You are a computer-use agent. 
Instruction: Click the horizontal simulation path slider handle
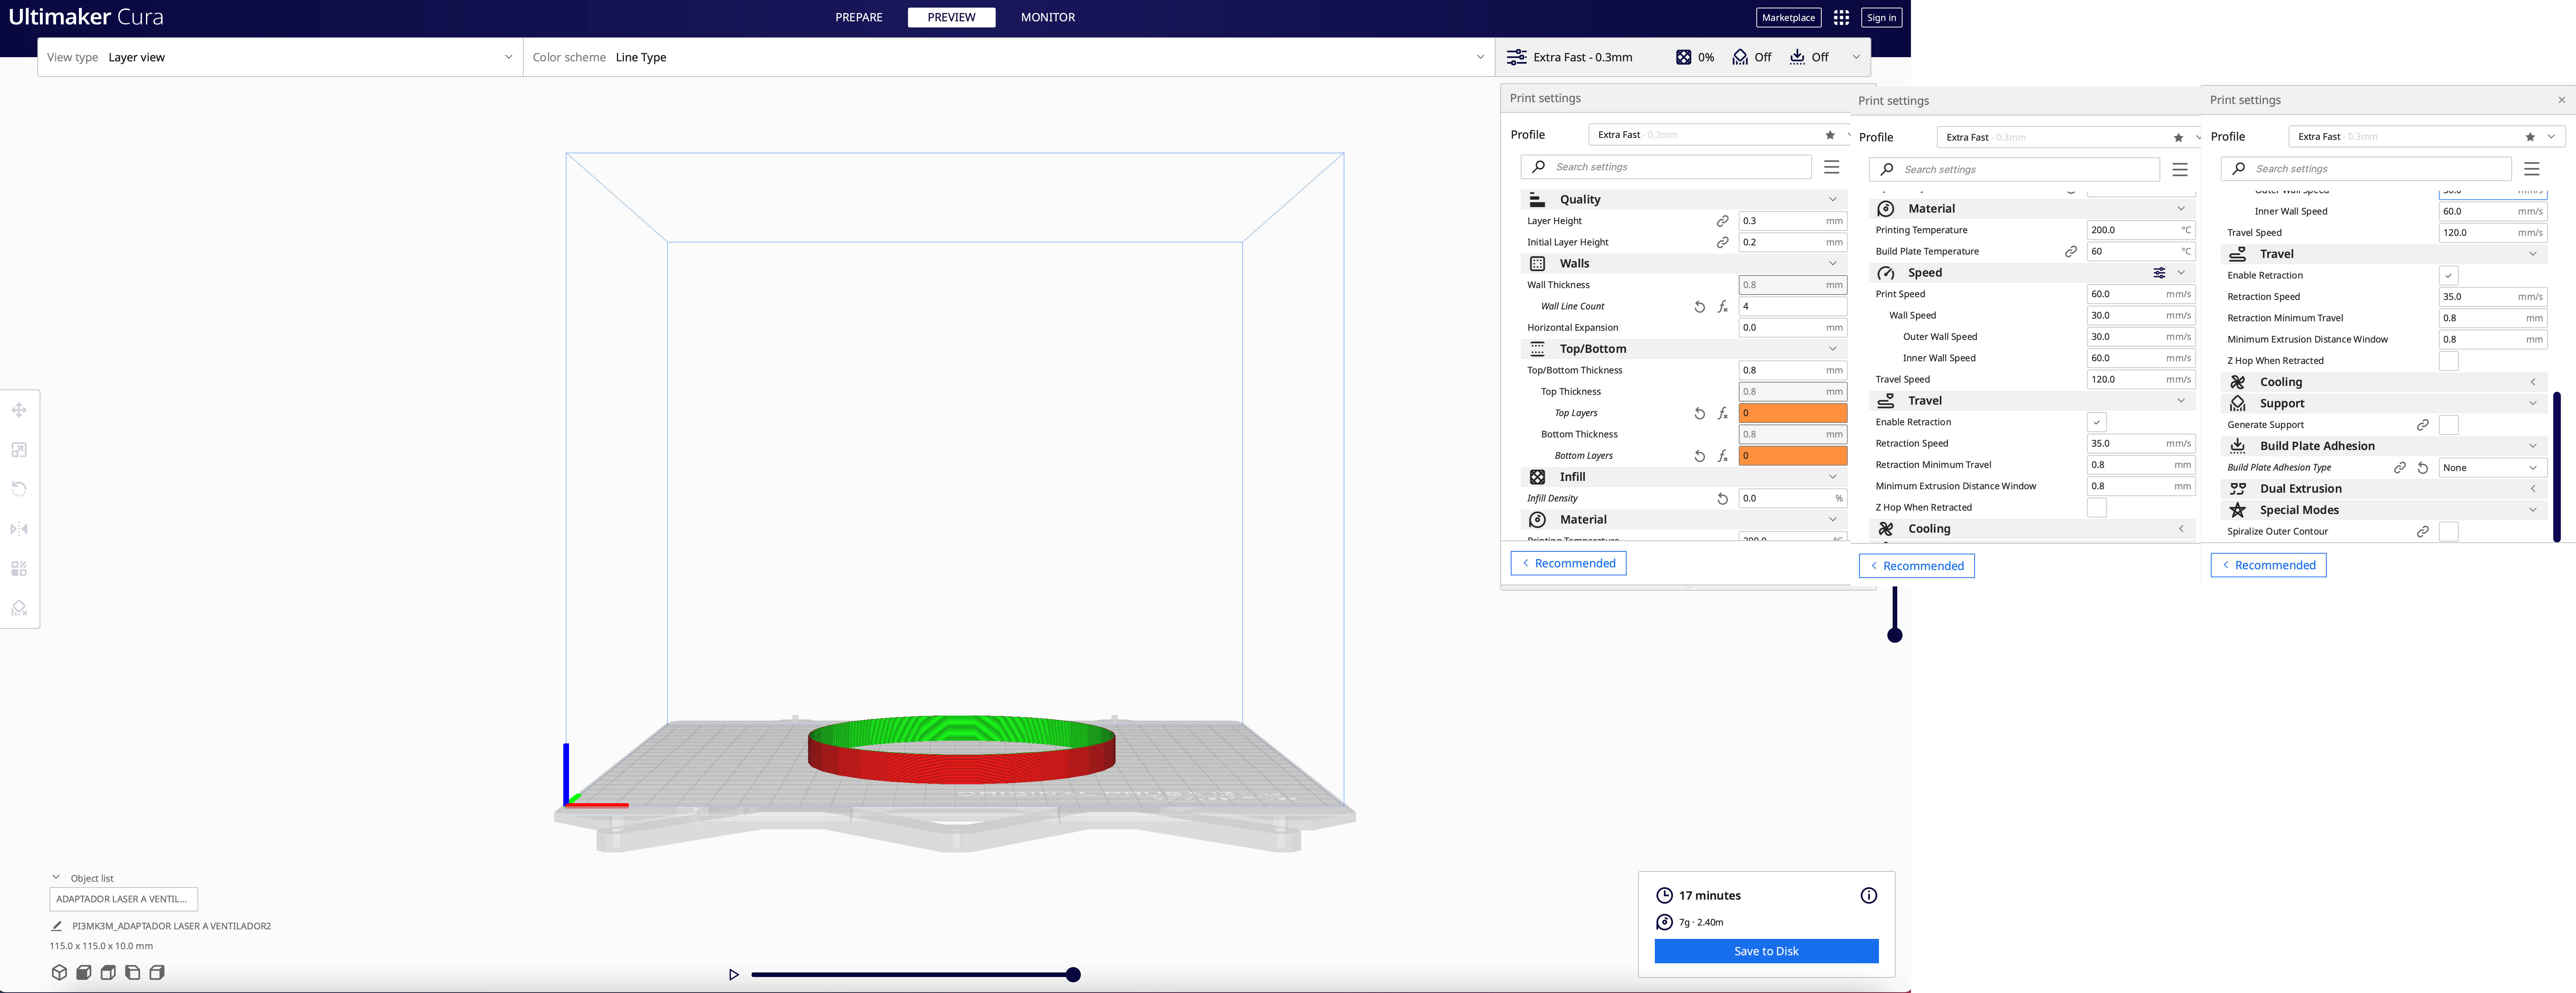pos(1073,975)
